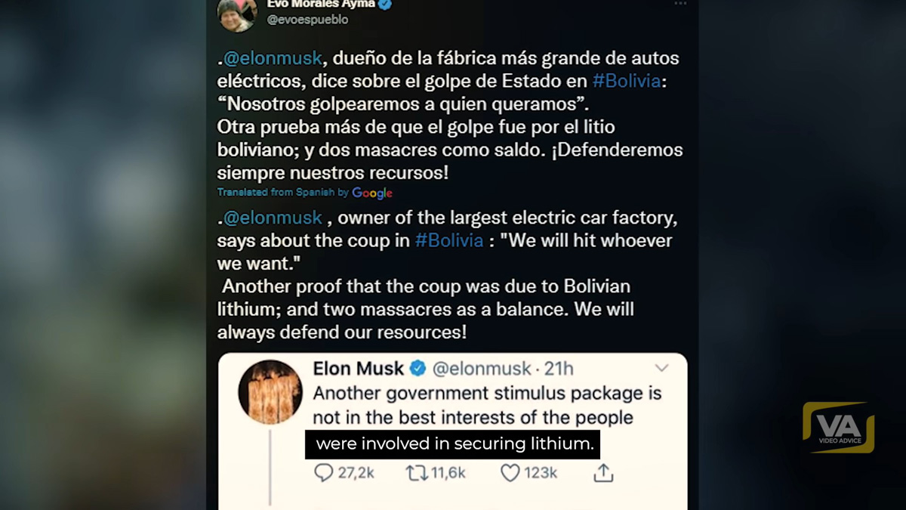The width and height of the screenshot is (906, 510).
Task: Click the @elonmusk mention in Spanish text
Action: (273, 57)
